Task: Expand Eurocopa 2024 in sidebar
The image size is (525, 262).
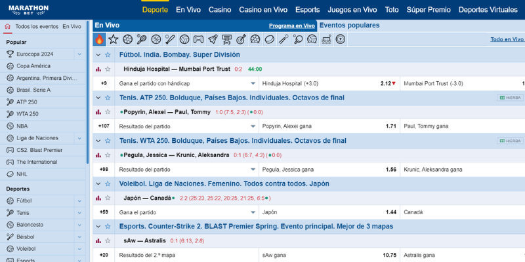Action: click(79, 54)
